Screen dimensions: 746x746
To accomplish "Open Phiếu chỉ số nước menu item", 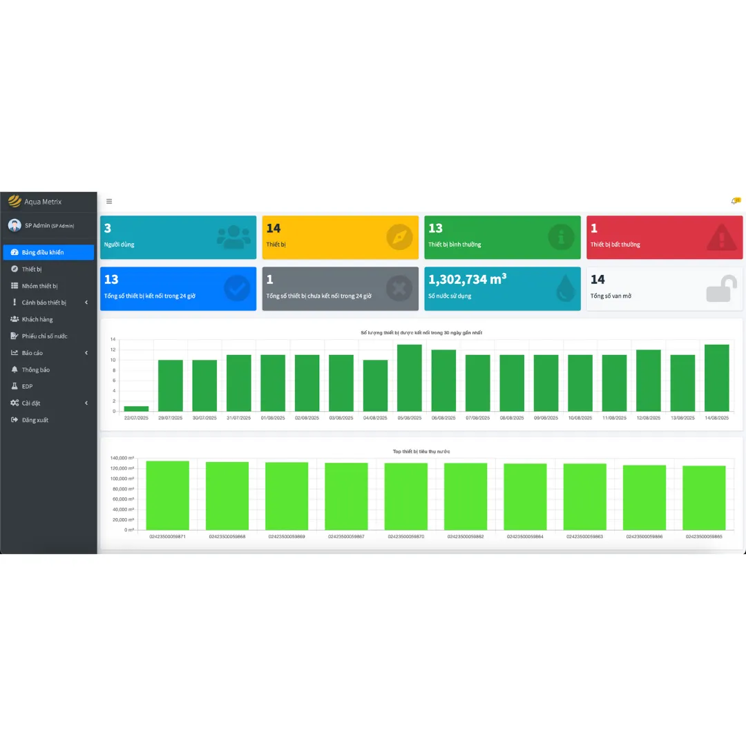I will (x=44, y=336).
